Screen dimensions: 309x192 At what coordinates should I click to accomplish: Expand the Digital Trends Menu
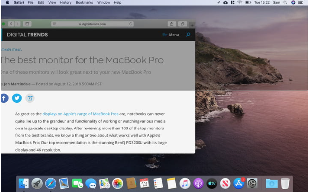click(x=170, y=35)
